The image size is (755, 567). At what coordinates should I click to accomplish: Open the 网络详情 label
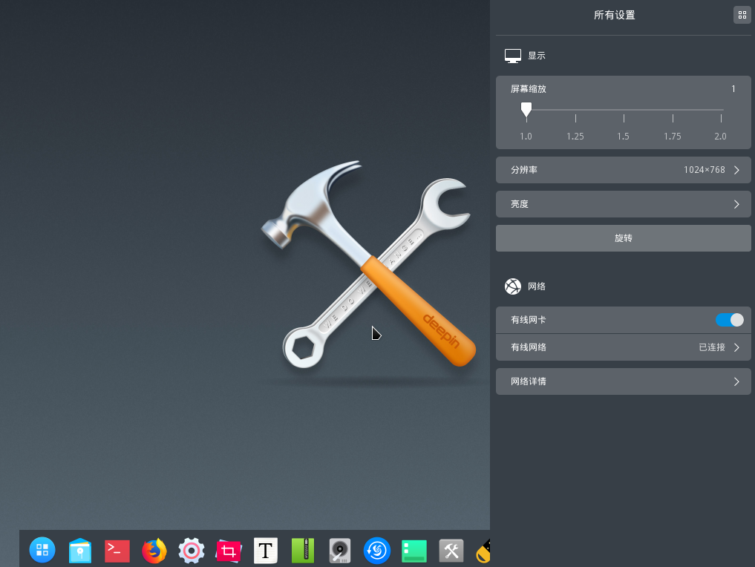(x=529, y=381)
